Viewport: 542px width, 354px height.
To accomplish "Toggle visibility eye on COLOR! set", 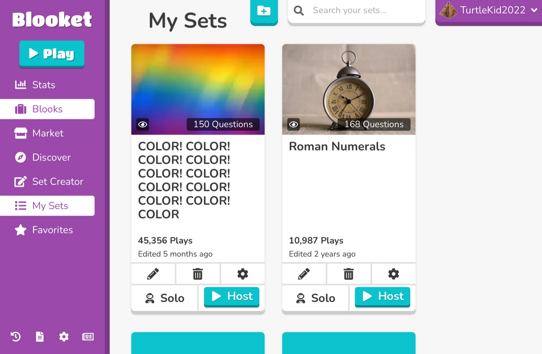I will (x=143, y=125).
